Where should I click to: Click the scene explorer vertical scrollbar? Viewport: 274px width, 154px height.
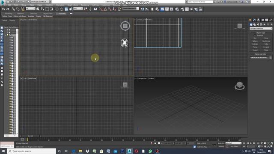17,81
